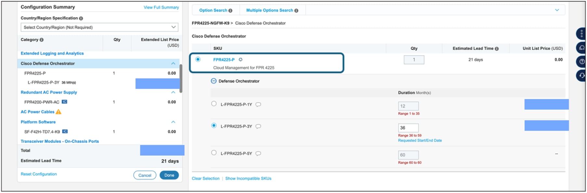Click the circular icon beside FPR4225-P SKU link
This screenshot has height=193, width=587.
click(241, 60)
